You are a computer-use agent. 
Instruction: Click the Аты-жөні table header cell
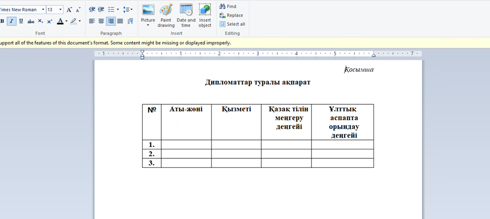click(x=186, y=109)
